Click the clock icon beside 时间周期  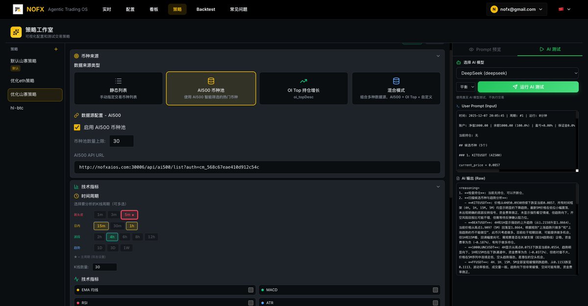tap(76, 196)
